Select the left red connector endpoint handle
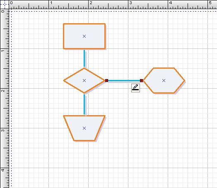This screenshot has height=188, width=217. [x=106, y=80]
